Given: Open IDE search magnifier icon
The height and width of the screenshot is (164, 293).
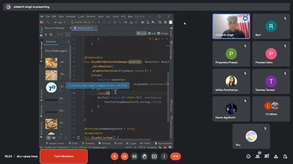Looking at the screenshot, I should (160, 22).
